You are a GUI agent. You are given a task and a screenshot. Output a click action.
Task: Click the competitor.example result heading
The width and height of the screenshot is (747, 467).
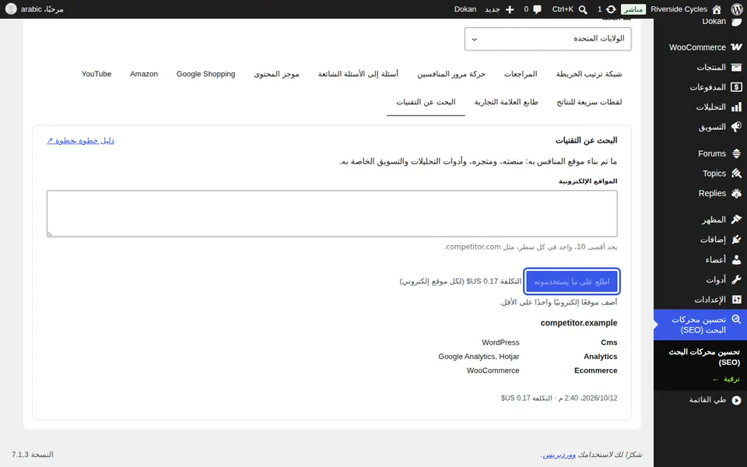click(x=579, y=323)
